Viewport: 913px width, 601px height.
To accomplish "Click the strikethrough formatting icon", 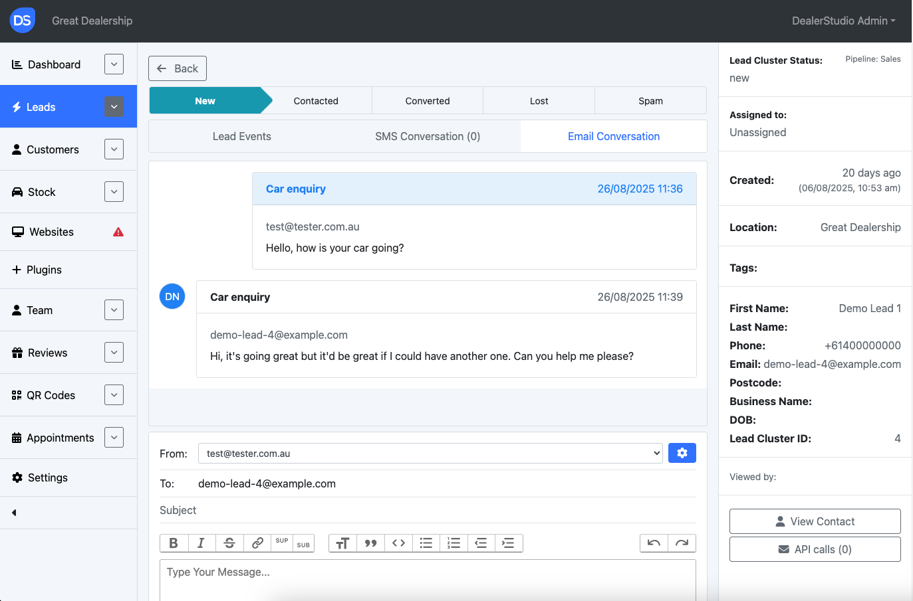I will pyautogui.click(x=229, y=543).
